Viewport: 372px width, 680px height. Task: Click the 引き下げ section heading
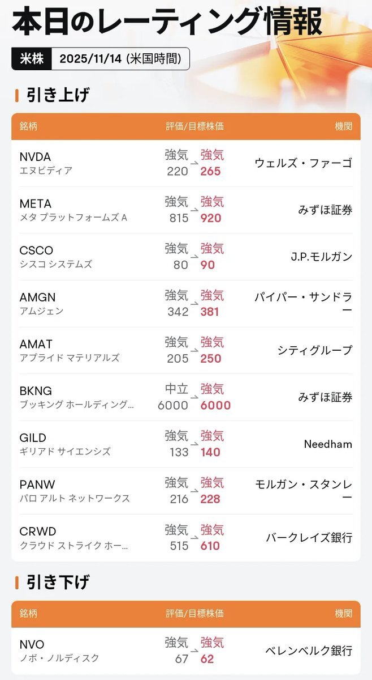pyautogui.click(x=58, y=582)
